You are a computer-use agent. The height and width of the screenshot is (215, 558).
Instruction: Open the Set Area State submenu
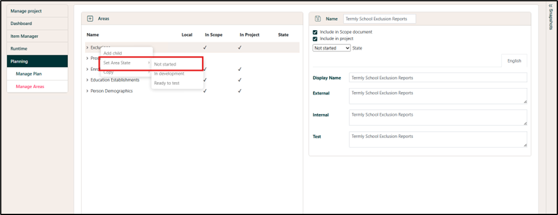(x=126, y=63)
